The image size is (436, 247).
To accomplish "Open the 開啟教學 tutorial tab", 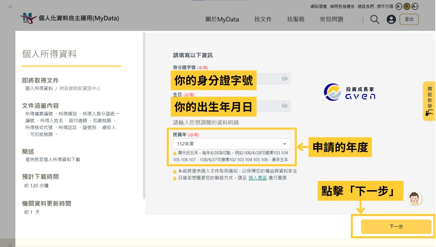I will [x=429, y=101].
